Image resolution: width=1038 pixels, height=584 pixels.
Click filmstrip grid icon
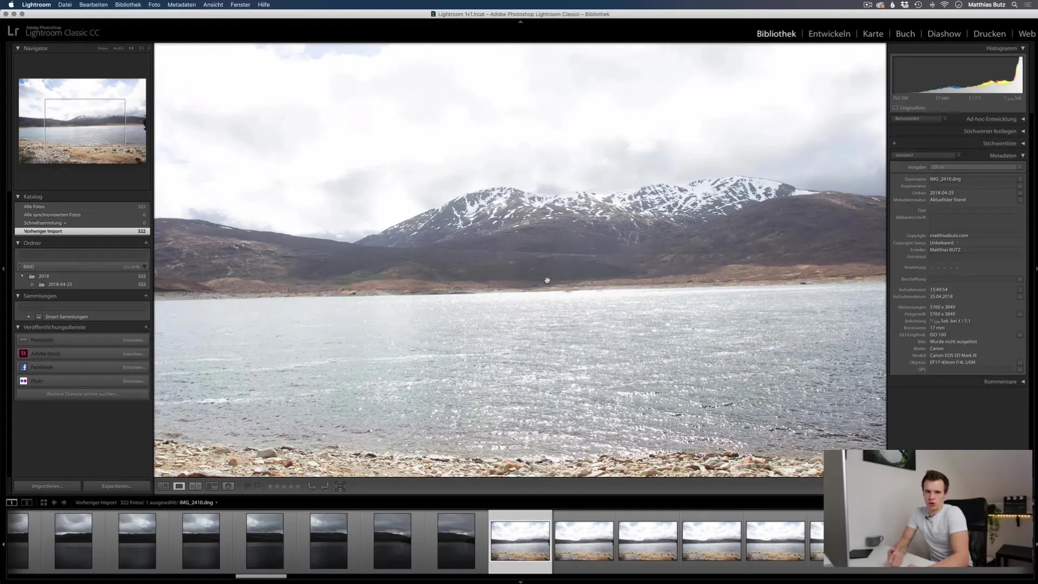click(x=44, y=502)
